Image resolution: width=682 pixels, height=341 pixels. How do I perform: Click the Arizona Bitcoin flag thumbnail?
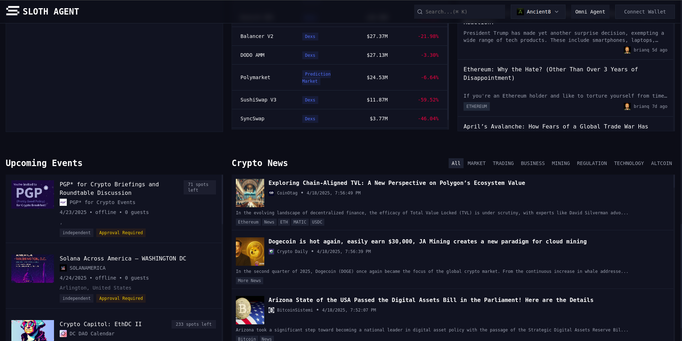250,310
